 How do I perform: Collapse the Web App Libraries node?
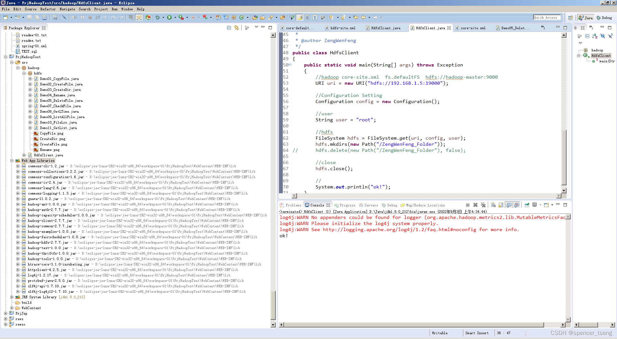[12, 161]
